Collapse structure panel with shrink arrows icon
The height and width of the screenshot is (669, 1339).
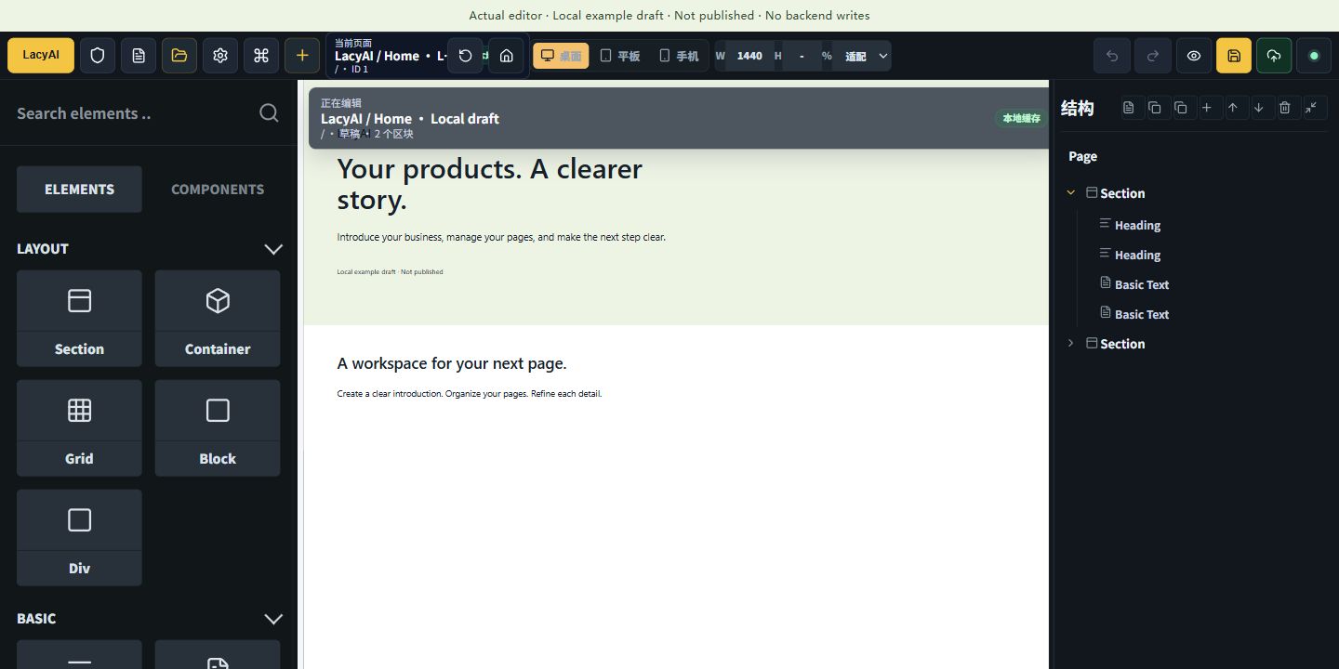tap(1311, 108)
